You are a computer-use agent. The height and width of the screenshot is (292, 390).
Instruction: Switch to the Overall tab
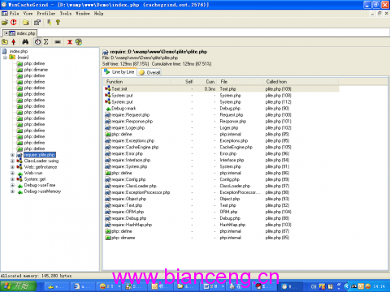(x=149, y=72)
